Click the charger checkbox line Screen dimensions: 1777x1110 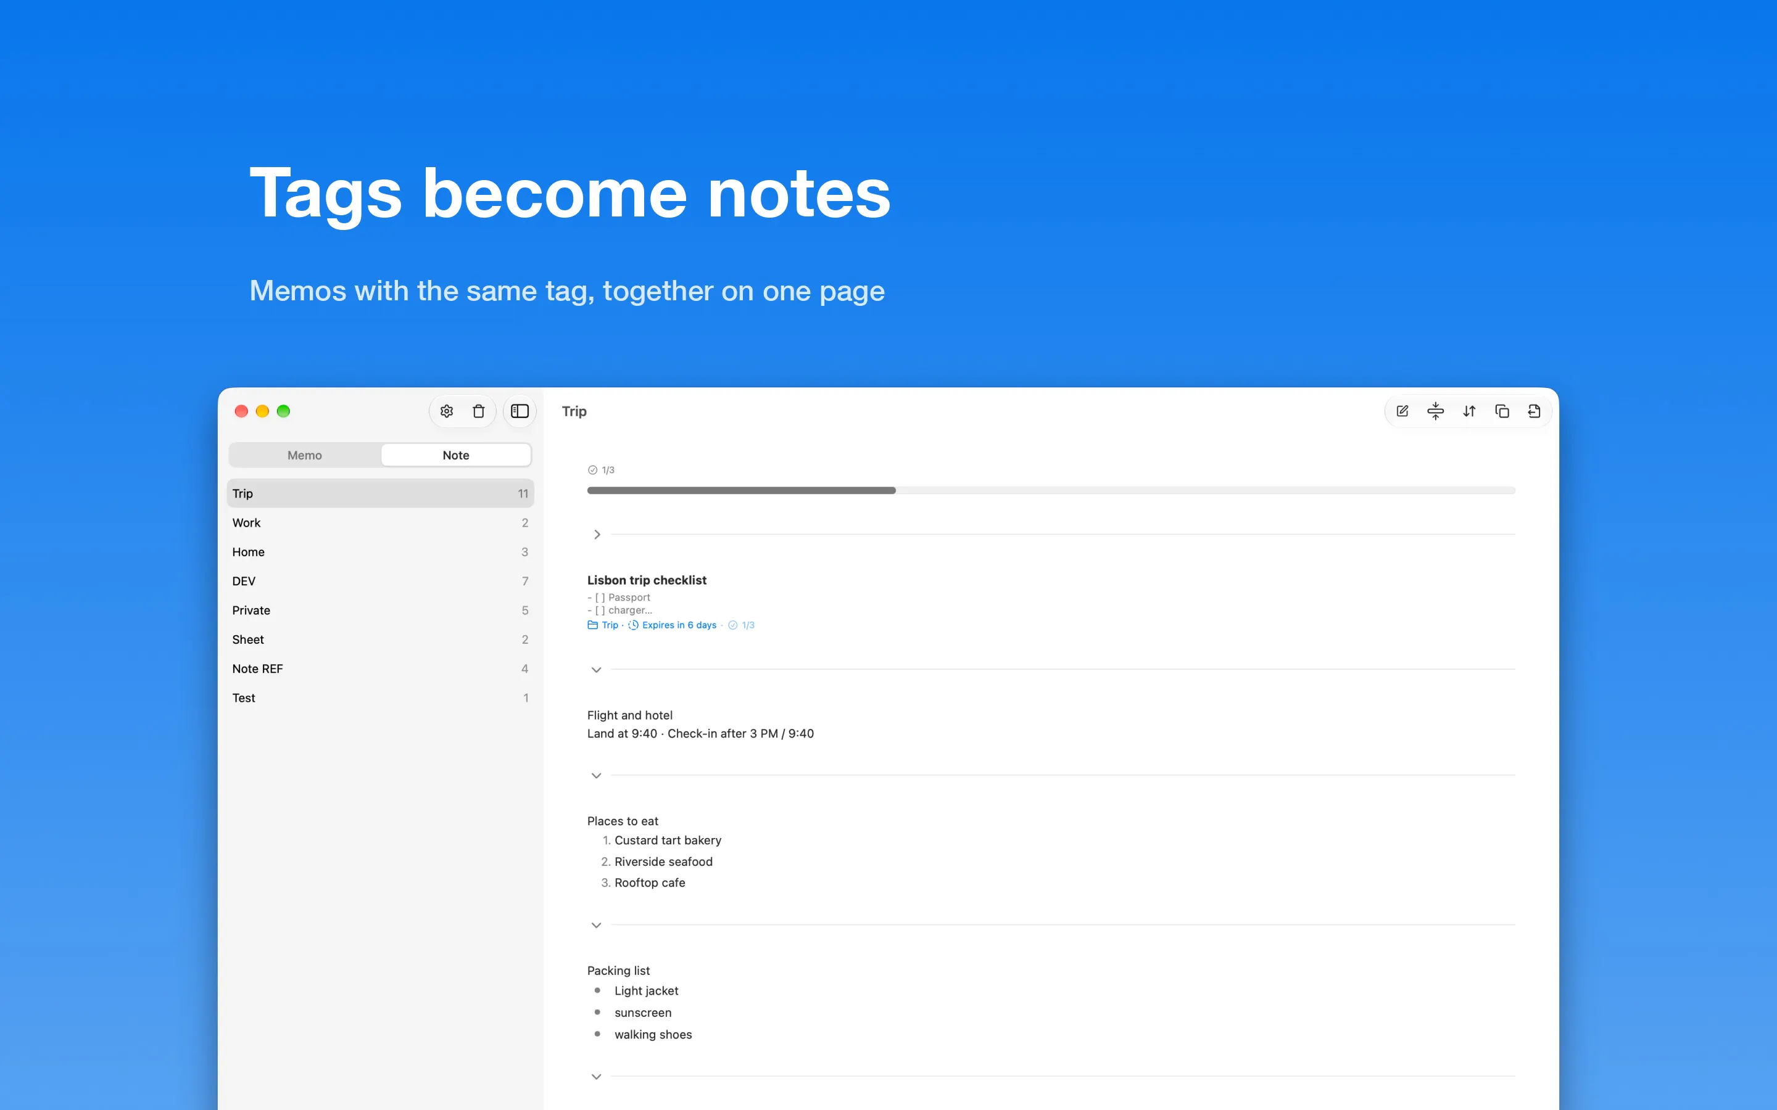619,610
